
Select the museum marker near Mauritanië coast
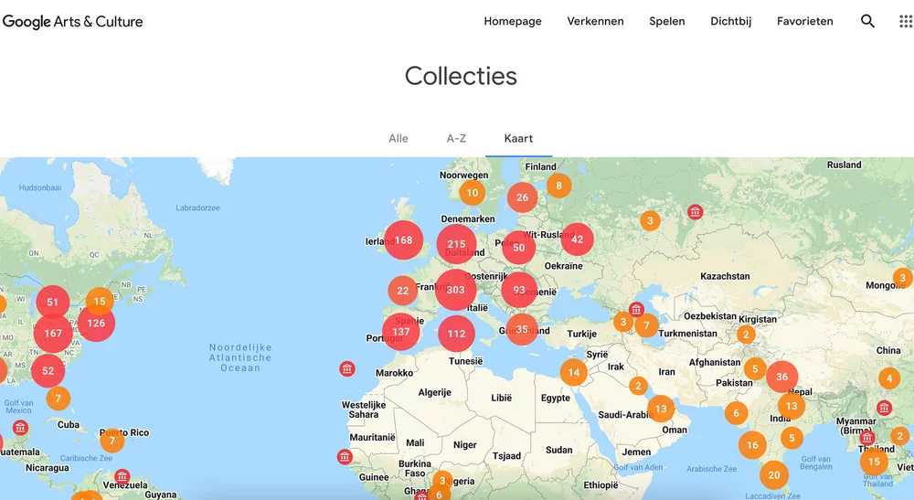(345, 457)
